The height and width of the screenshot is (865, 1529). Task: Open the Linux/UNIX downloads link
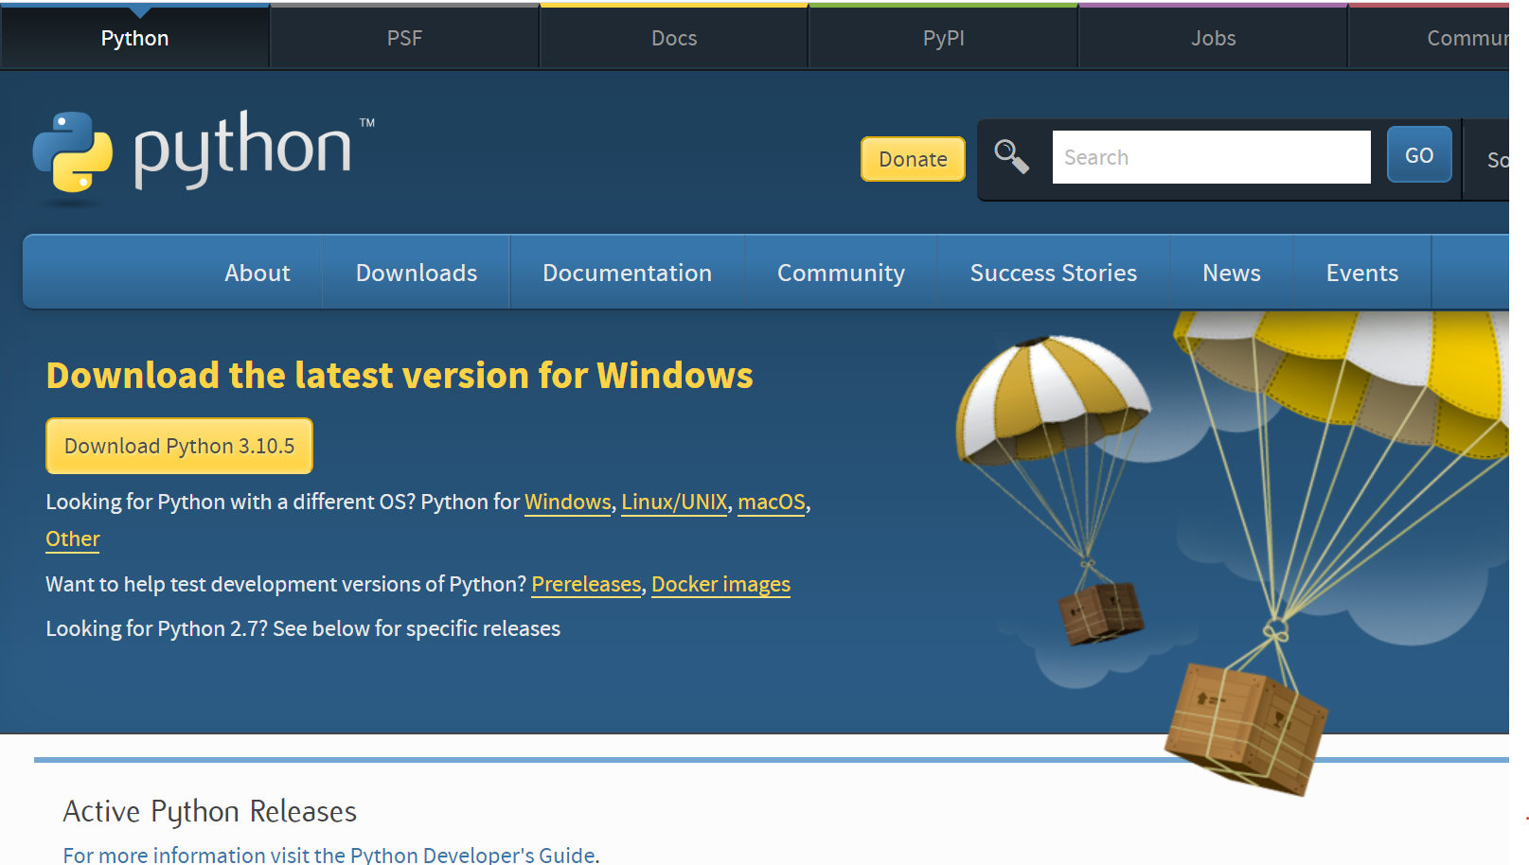pos(674,503)
